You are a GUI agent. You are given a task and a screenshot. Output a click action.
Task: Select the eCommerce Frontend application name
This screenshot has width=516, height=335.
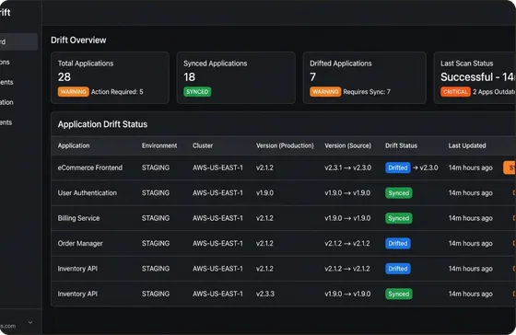[90, 167]
